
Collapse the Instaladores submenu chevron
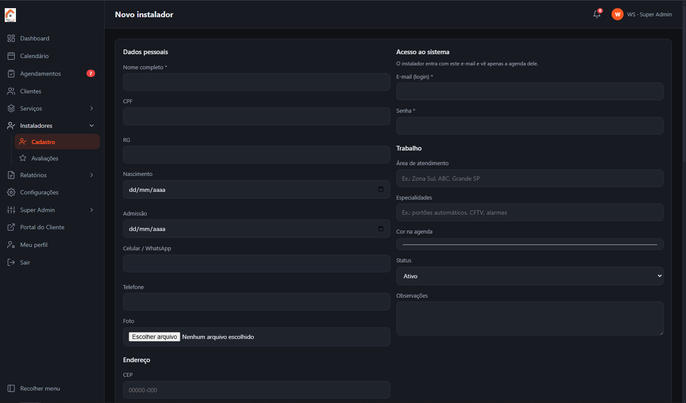[92, 126]
